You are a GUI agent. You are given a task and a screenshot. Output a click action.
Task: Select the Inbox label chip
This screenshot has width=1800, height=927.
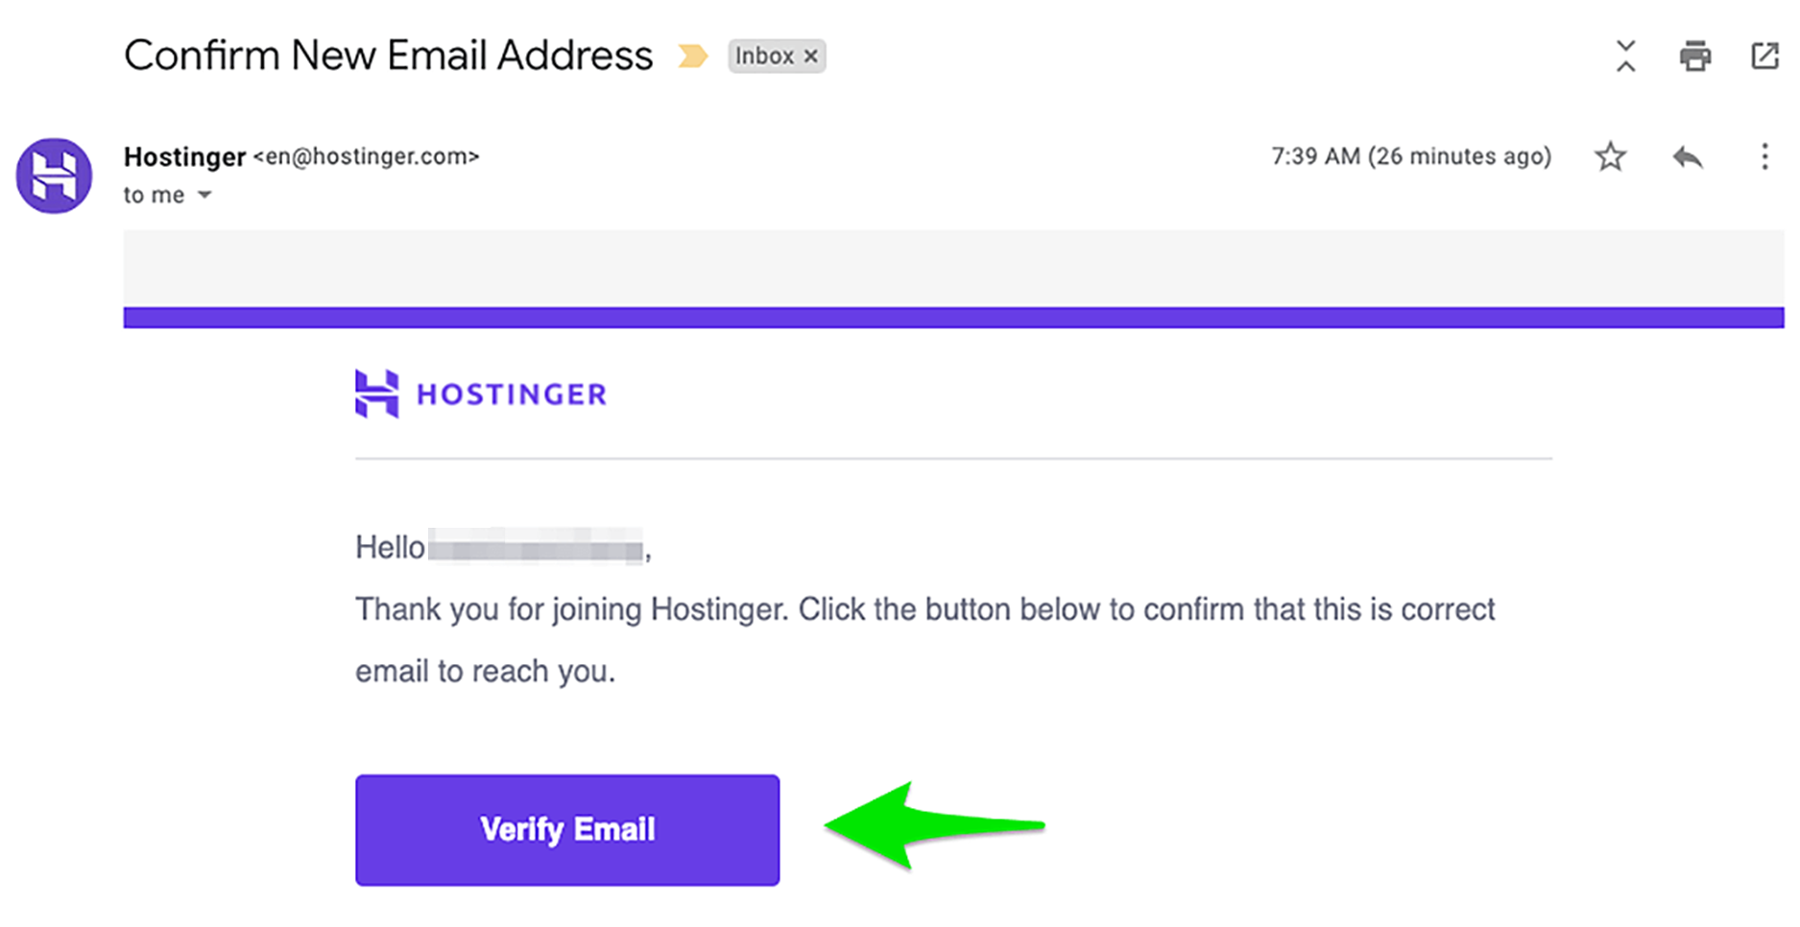click(765, 57)
